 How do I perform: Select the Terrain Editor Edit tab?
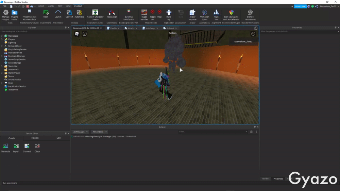[x=58, y=138]
